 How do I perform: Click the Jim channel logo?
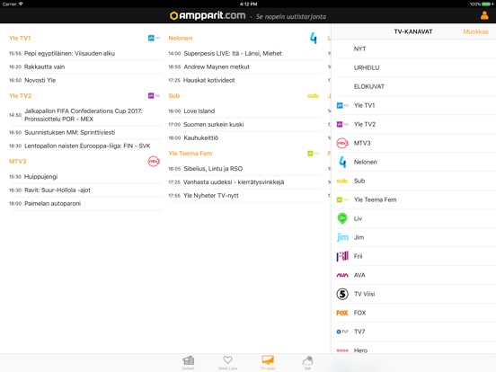click(x=342, y=237)
